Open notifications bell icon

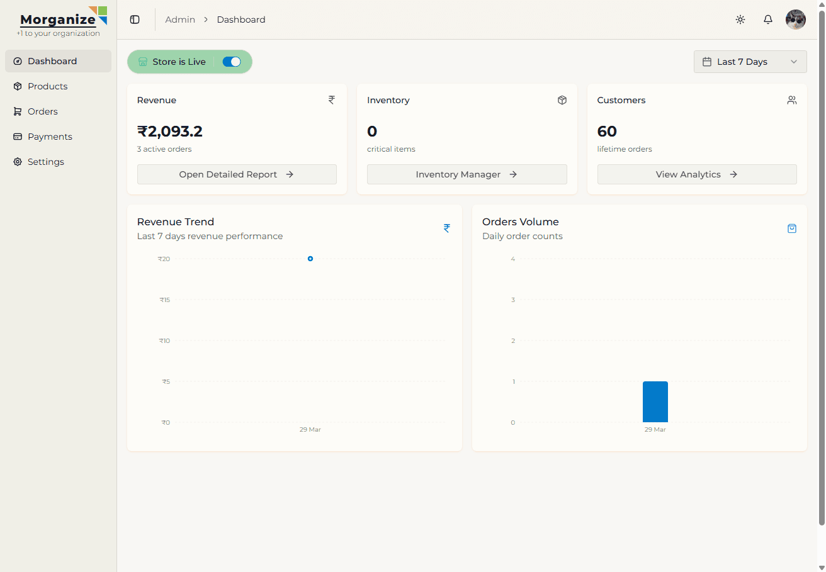(x=768, y=20)
